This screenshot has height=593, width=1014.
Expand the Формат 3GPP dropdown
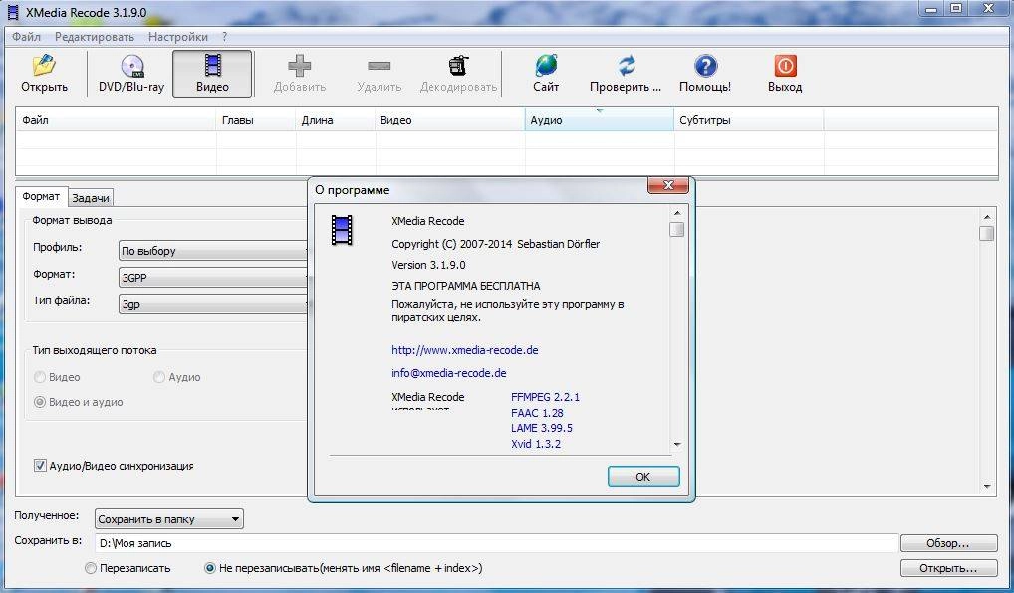click(213, 278)
